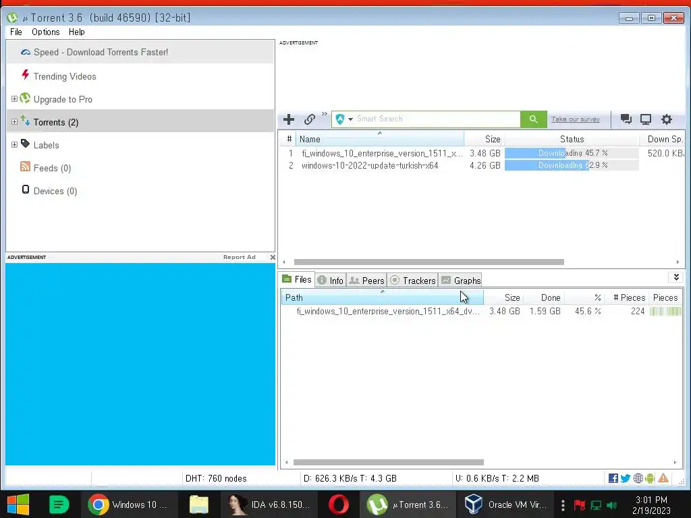Select windows-10-2022-update-turkish-x64 torrent row
This screenshot has width=691, height=518.
481,166
